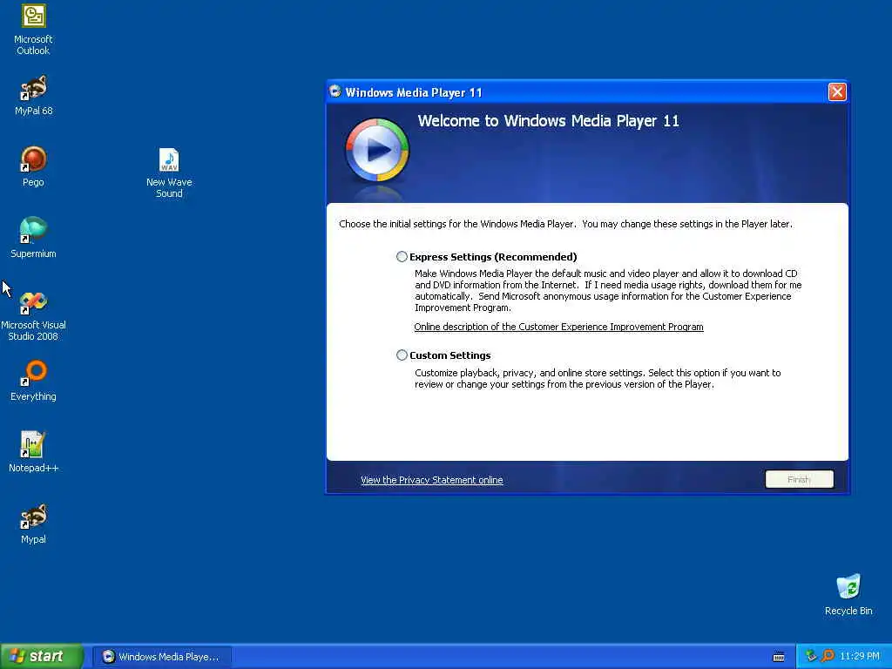View the Privacy Statement online link

click(x=432, y=480)
